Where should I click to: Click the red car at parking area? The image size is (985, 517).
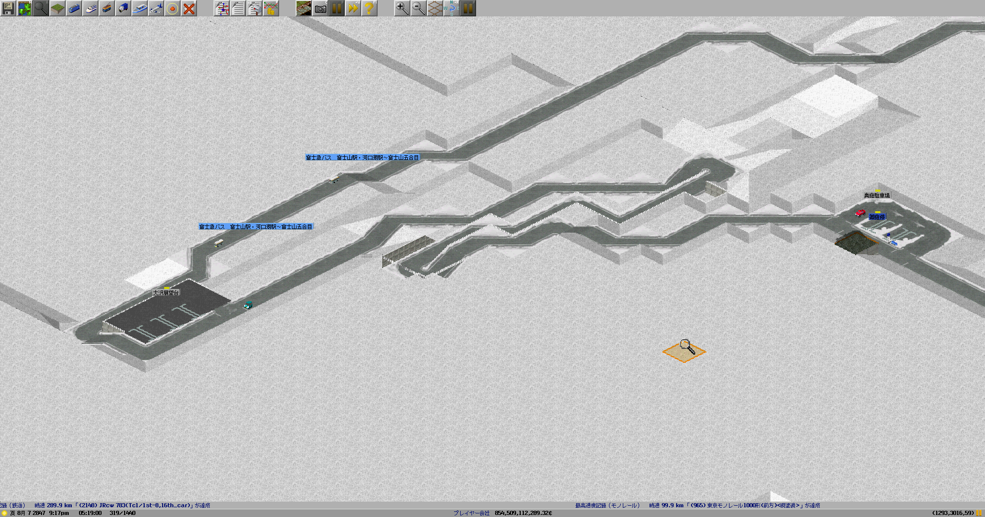(860, 213)
